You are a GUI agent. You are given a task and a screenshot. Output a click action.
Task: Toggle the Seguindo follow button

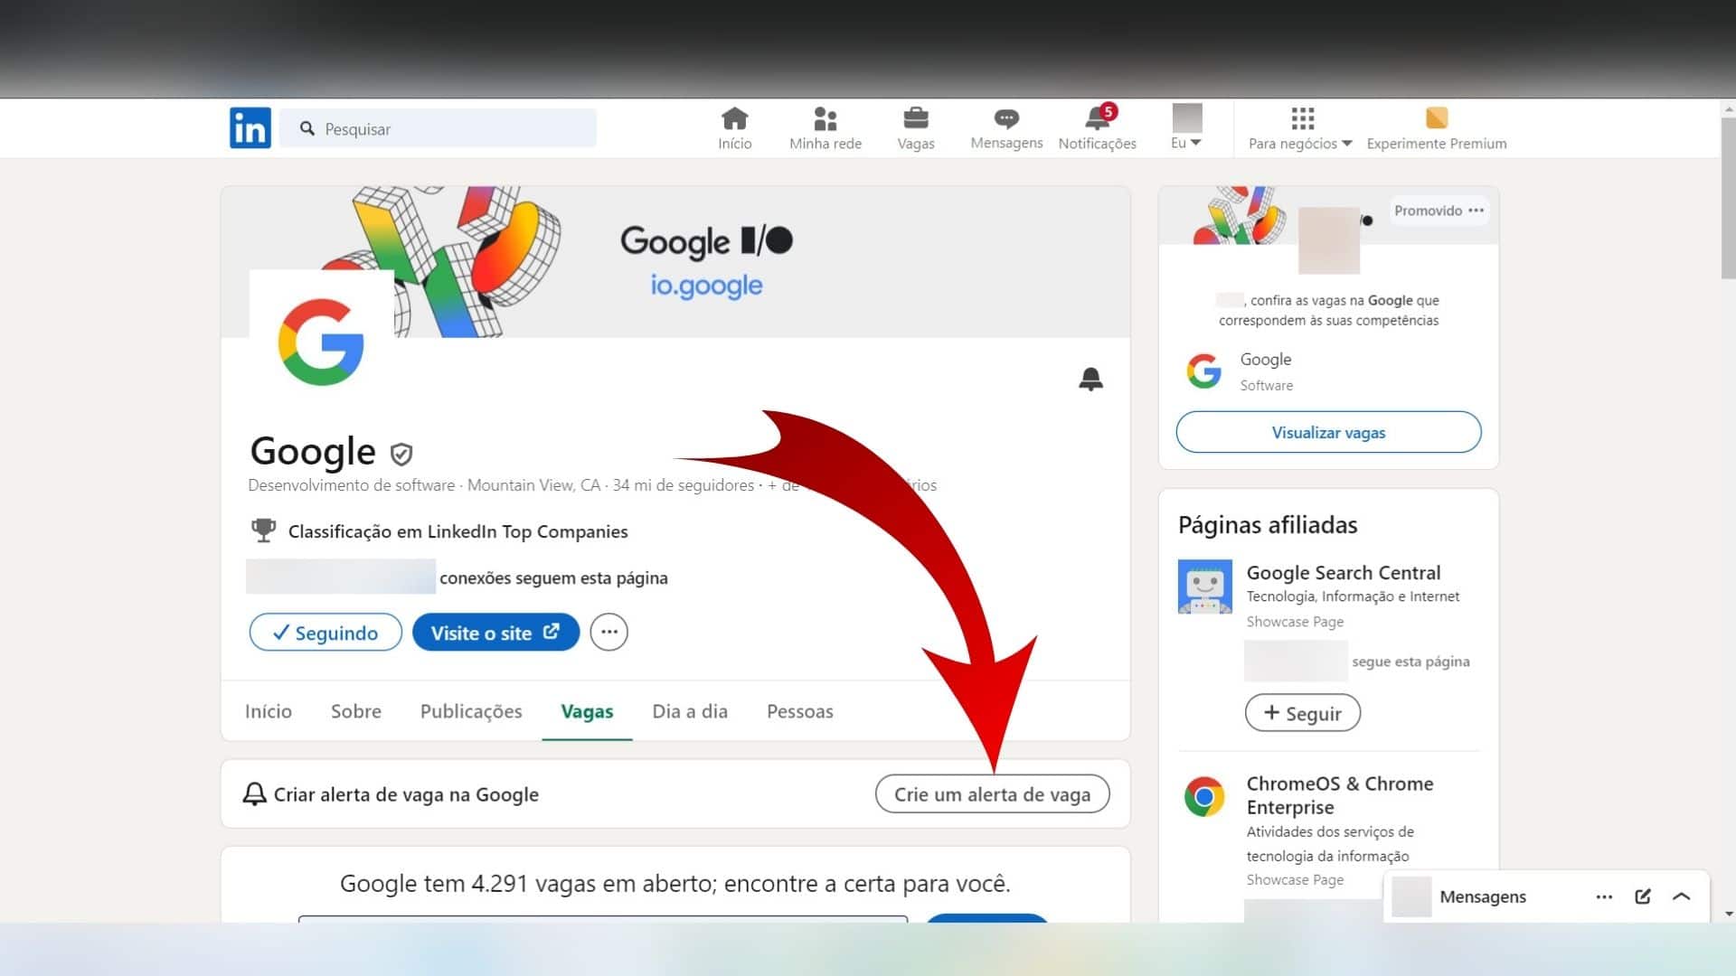(325, 632)
